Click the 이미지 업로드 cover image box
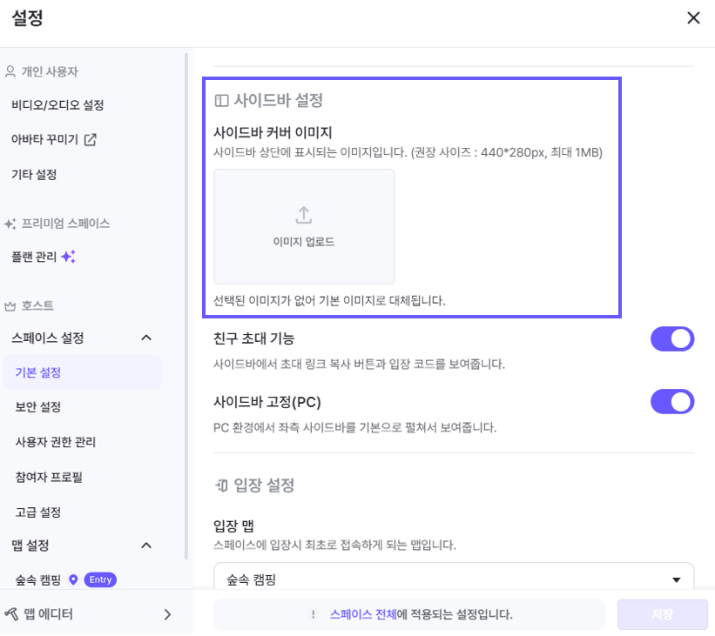 click(x=304, y=226)
